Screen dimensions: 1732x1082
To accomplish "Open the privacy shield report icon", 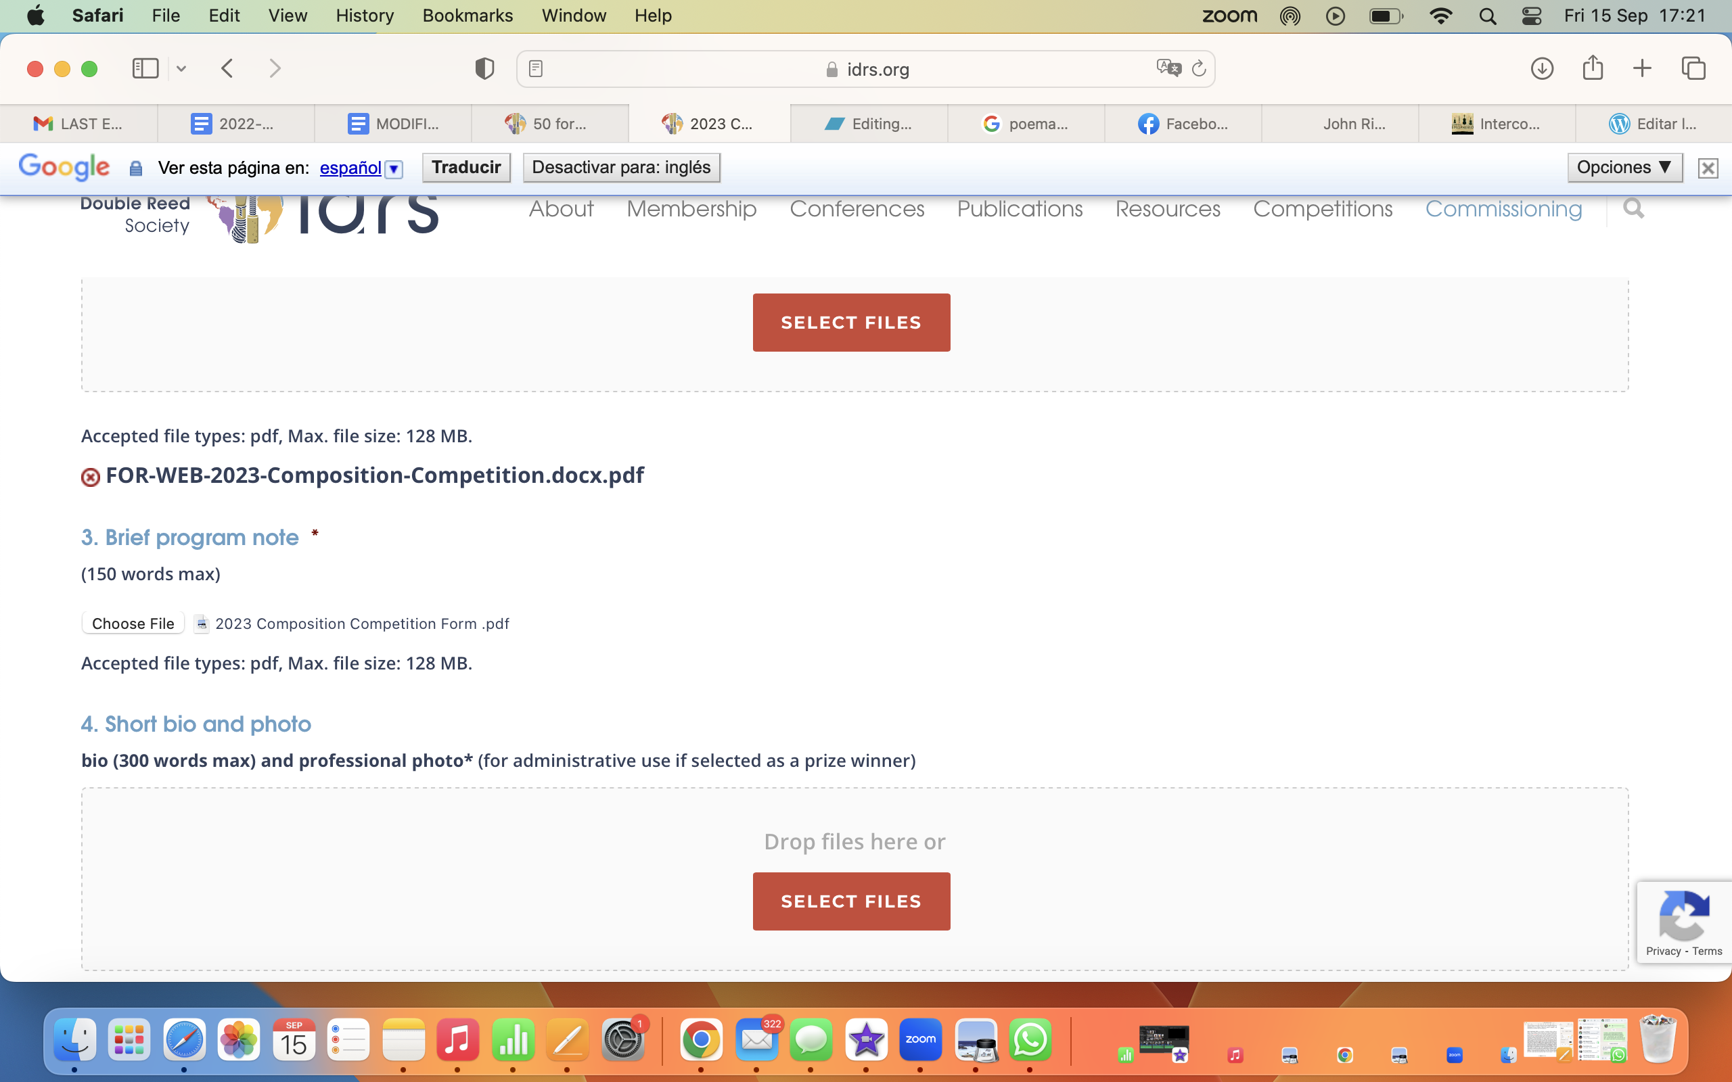I will coord(484,69).
